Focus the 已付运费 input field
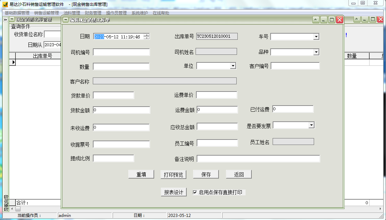This screenshot has width=386, height=220. coord(293,109)
